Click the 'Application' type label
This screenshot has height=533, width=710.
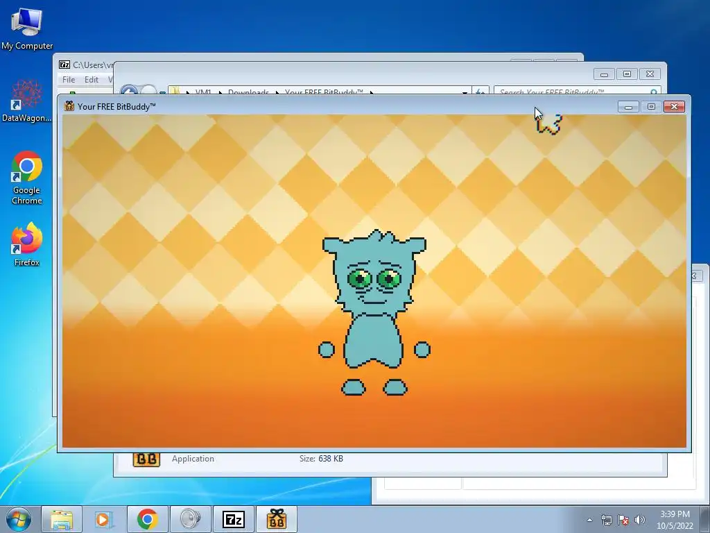[x=193, y=459]
